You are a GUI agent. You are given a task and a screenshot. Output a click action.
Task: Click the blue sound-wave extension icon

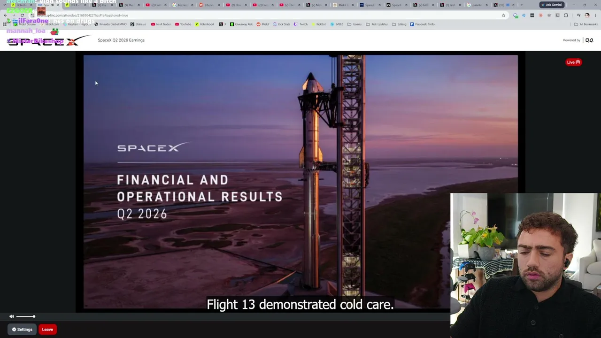pos(524,15)
